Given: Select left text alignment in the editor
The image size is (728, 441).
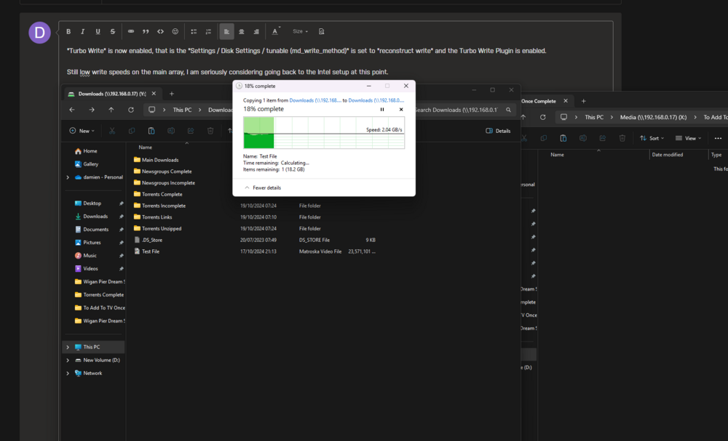Looking at the screenshot, I should pos(226,31).
